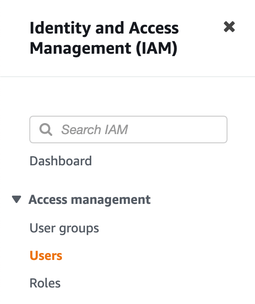Viewport: 255px width, 304px height.
Task: Click the orange Users navigation item
Action: [x=46, y=255]
